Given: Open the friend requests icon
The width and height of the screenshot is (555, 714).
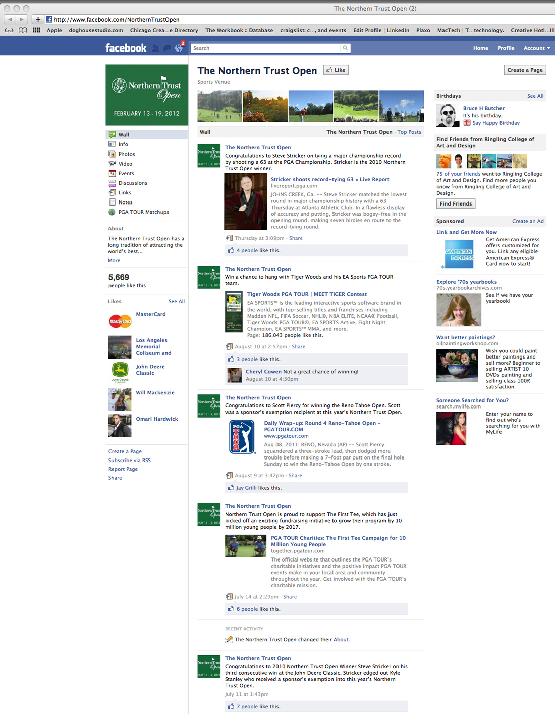Looking at the screenshot, I should tap(156, 48).
